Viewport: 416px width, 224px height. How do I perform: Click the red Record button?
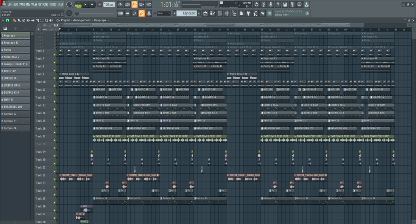click(x=99, y=5)
